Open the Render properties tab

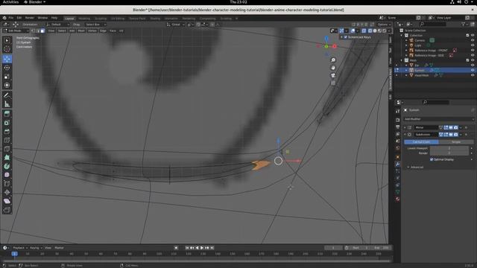[397, 120]
